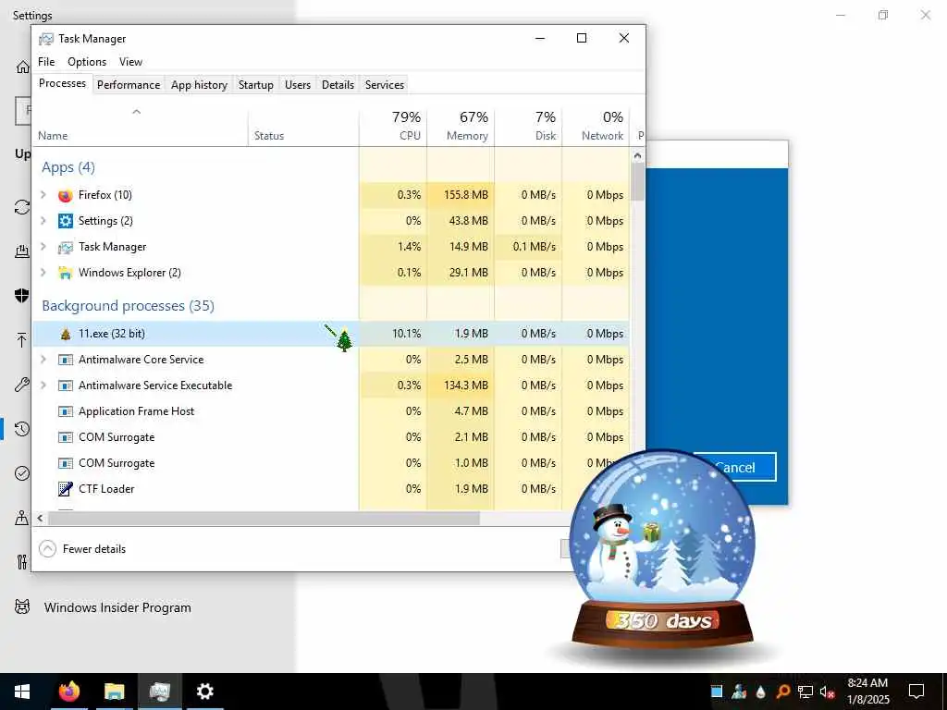Viewport: 947px width, 710px height.
Task: Click the Antimalware Service Executable icon
Action: point(66,386)
